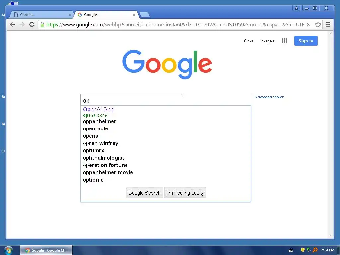Screen dimensions: 340x255
Task: Pick the operation fortune suggestion
Action: (166, 165)
